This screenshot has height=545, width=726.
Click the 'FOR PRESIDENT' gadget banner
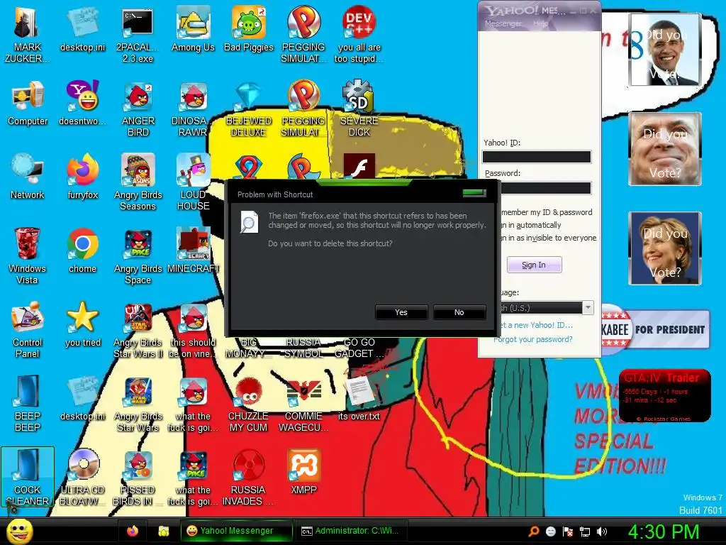656,329
